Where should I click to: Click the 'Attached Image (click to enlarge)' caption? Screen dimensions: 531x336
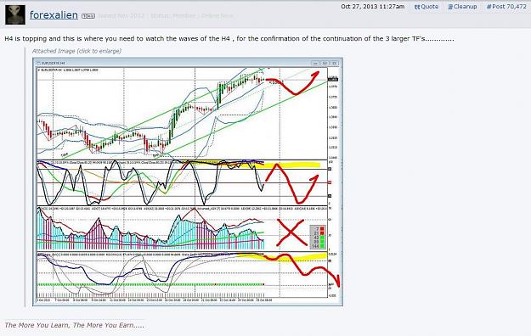[76, 51]
